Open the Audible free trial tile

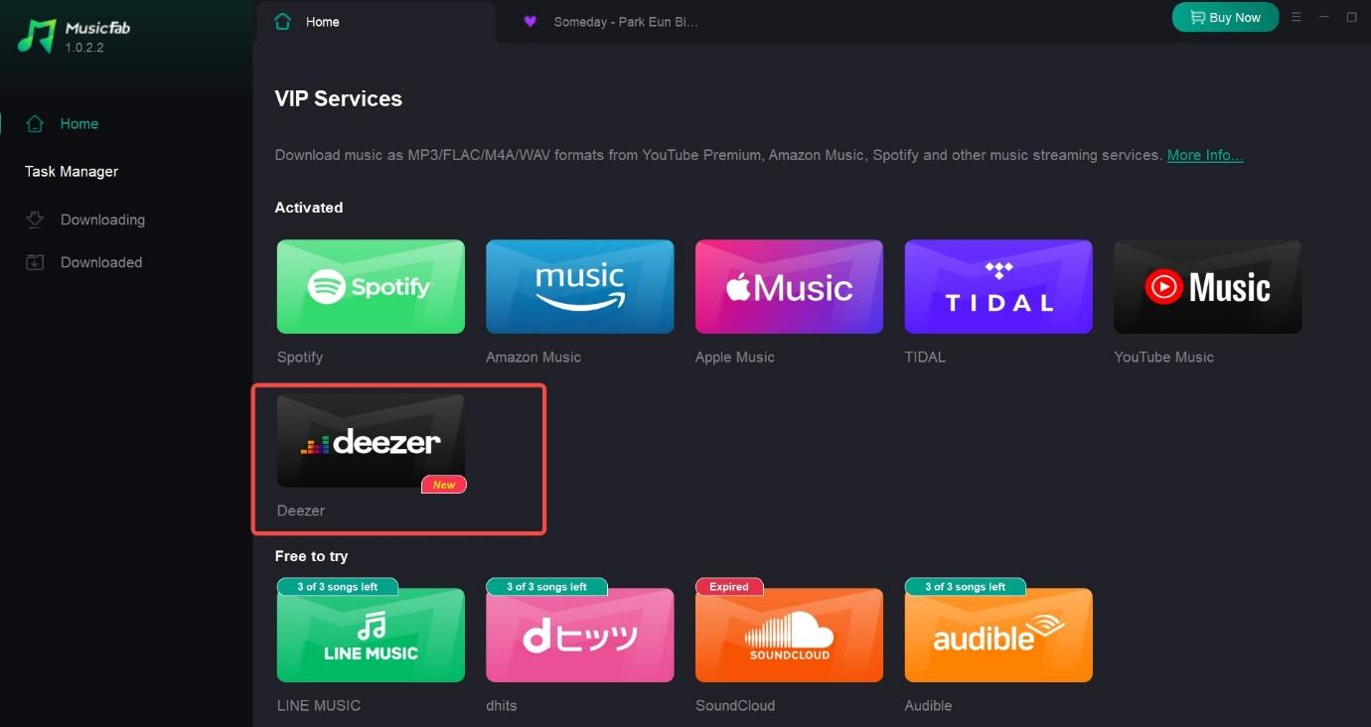(x=998, y=635)
